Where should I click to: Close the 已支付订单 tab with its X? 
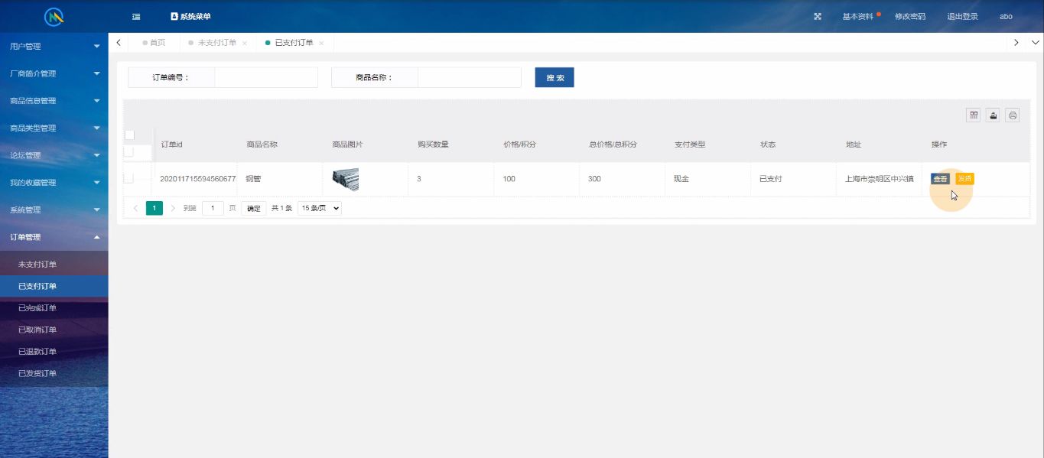click(x=321, y=43)
